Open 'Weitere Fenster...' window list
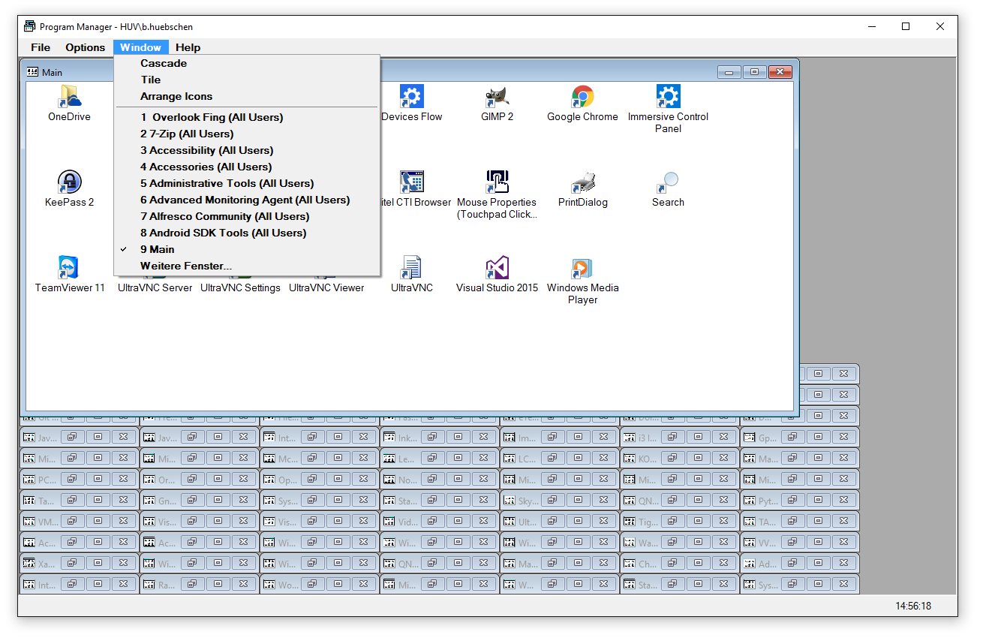 pyautogui.click(x=247, y=266)
